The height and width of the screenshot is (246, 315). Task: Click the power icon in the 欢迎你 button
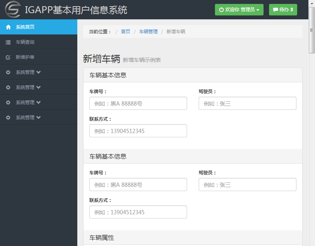(221, 10)
